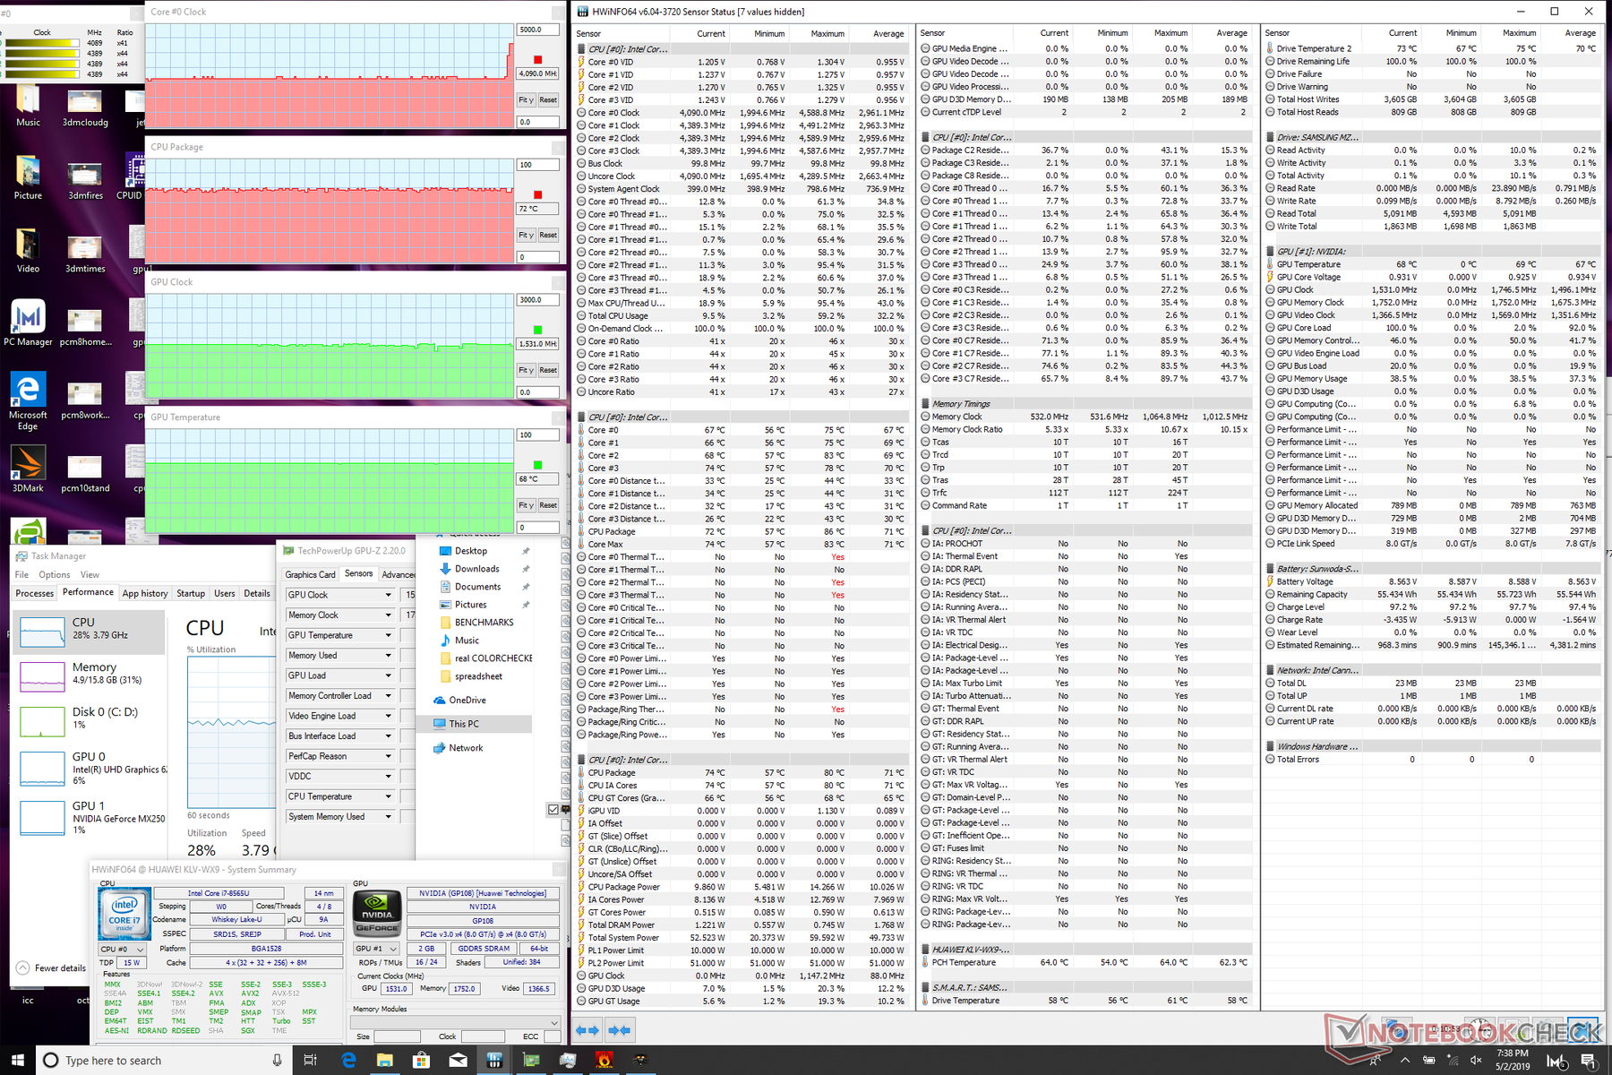Switch to the Startup tab in Task Manager
The height and width of the screenshot is (1075, 1612).
click(x=191, y=593)
